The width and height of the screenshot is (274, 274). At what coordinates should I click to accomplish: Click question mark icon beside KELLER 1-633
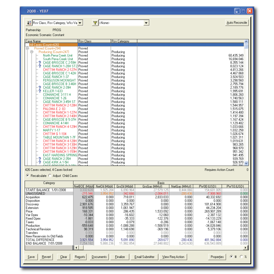(x=40, y=91)
